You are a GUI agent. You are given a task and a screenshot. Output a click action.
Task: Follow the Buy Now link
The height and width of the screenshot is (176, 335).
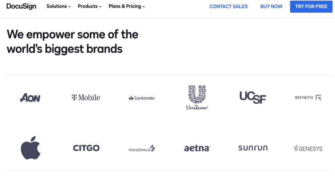point(271,6)
